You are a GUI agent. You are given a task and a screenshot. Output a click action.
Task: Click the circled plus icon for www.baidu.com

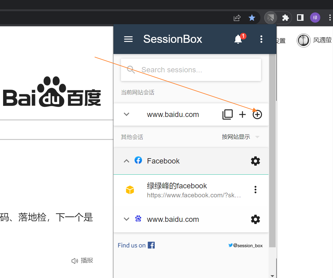pyautogui.click(x=257, y=114)
